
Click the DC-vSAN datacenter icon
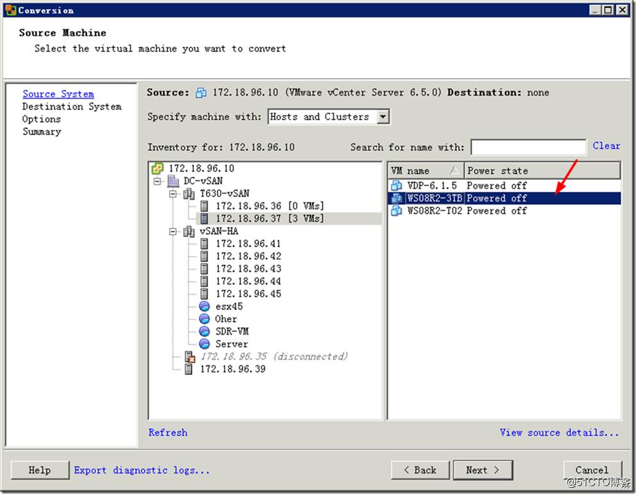[x=173, y=181]
